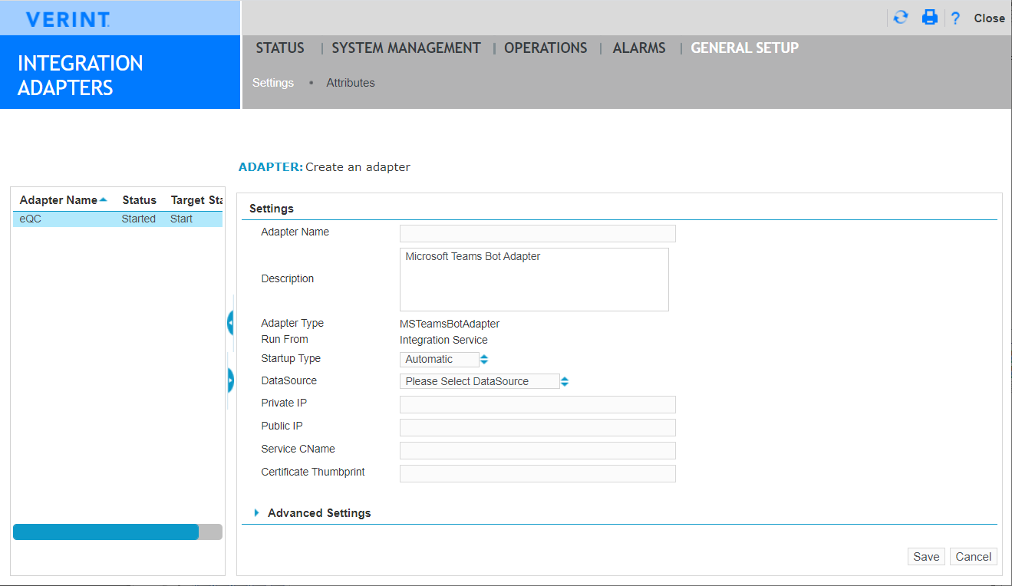Click the horizontal scrollbar in adapter list
Image resolution: width=1012 pixels, height=586 pixels.
[x=106, y=532]
